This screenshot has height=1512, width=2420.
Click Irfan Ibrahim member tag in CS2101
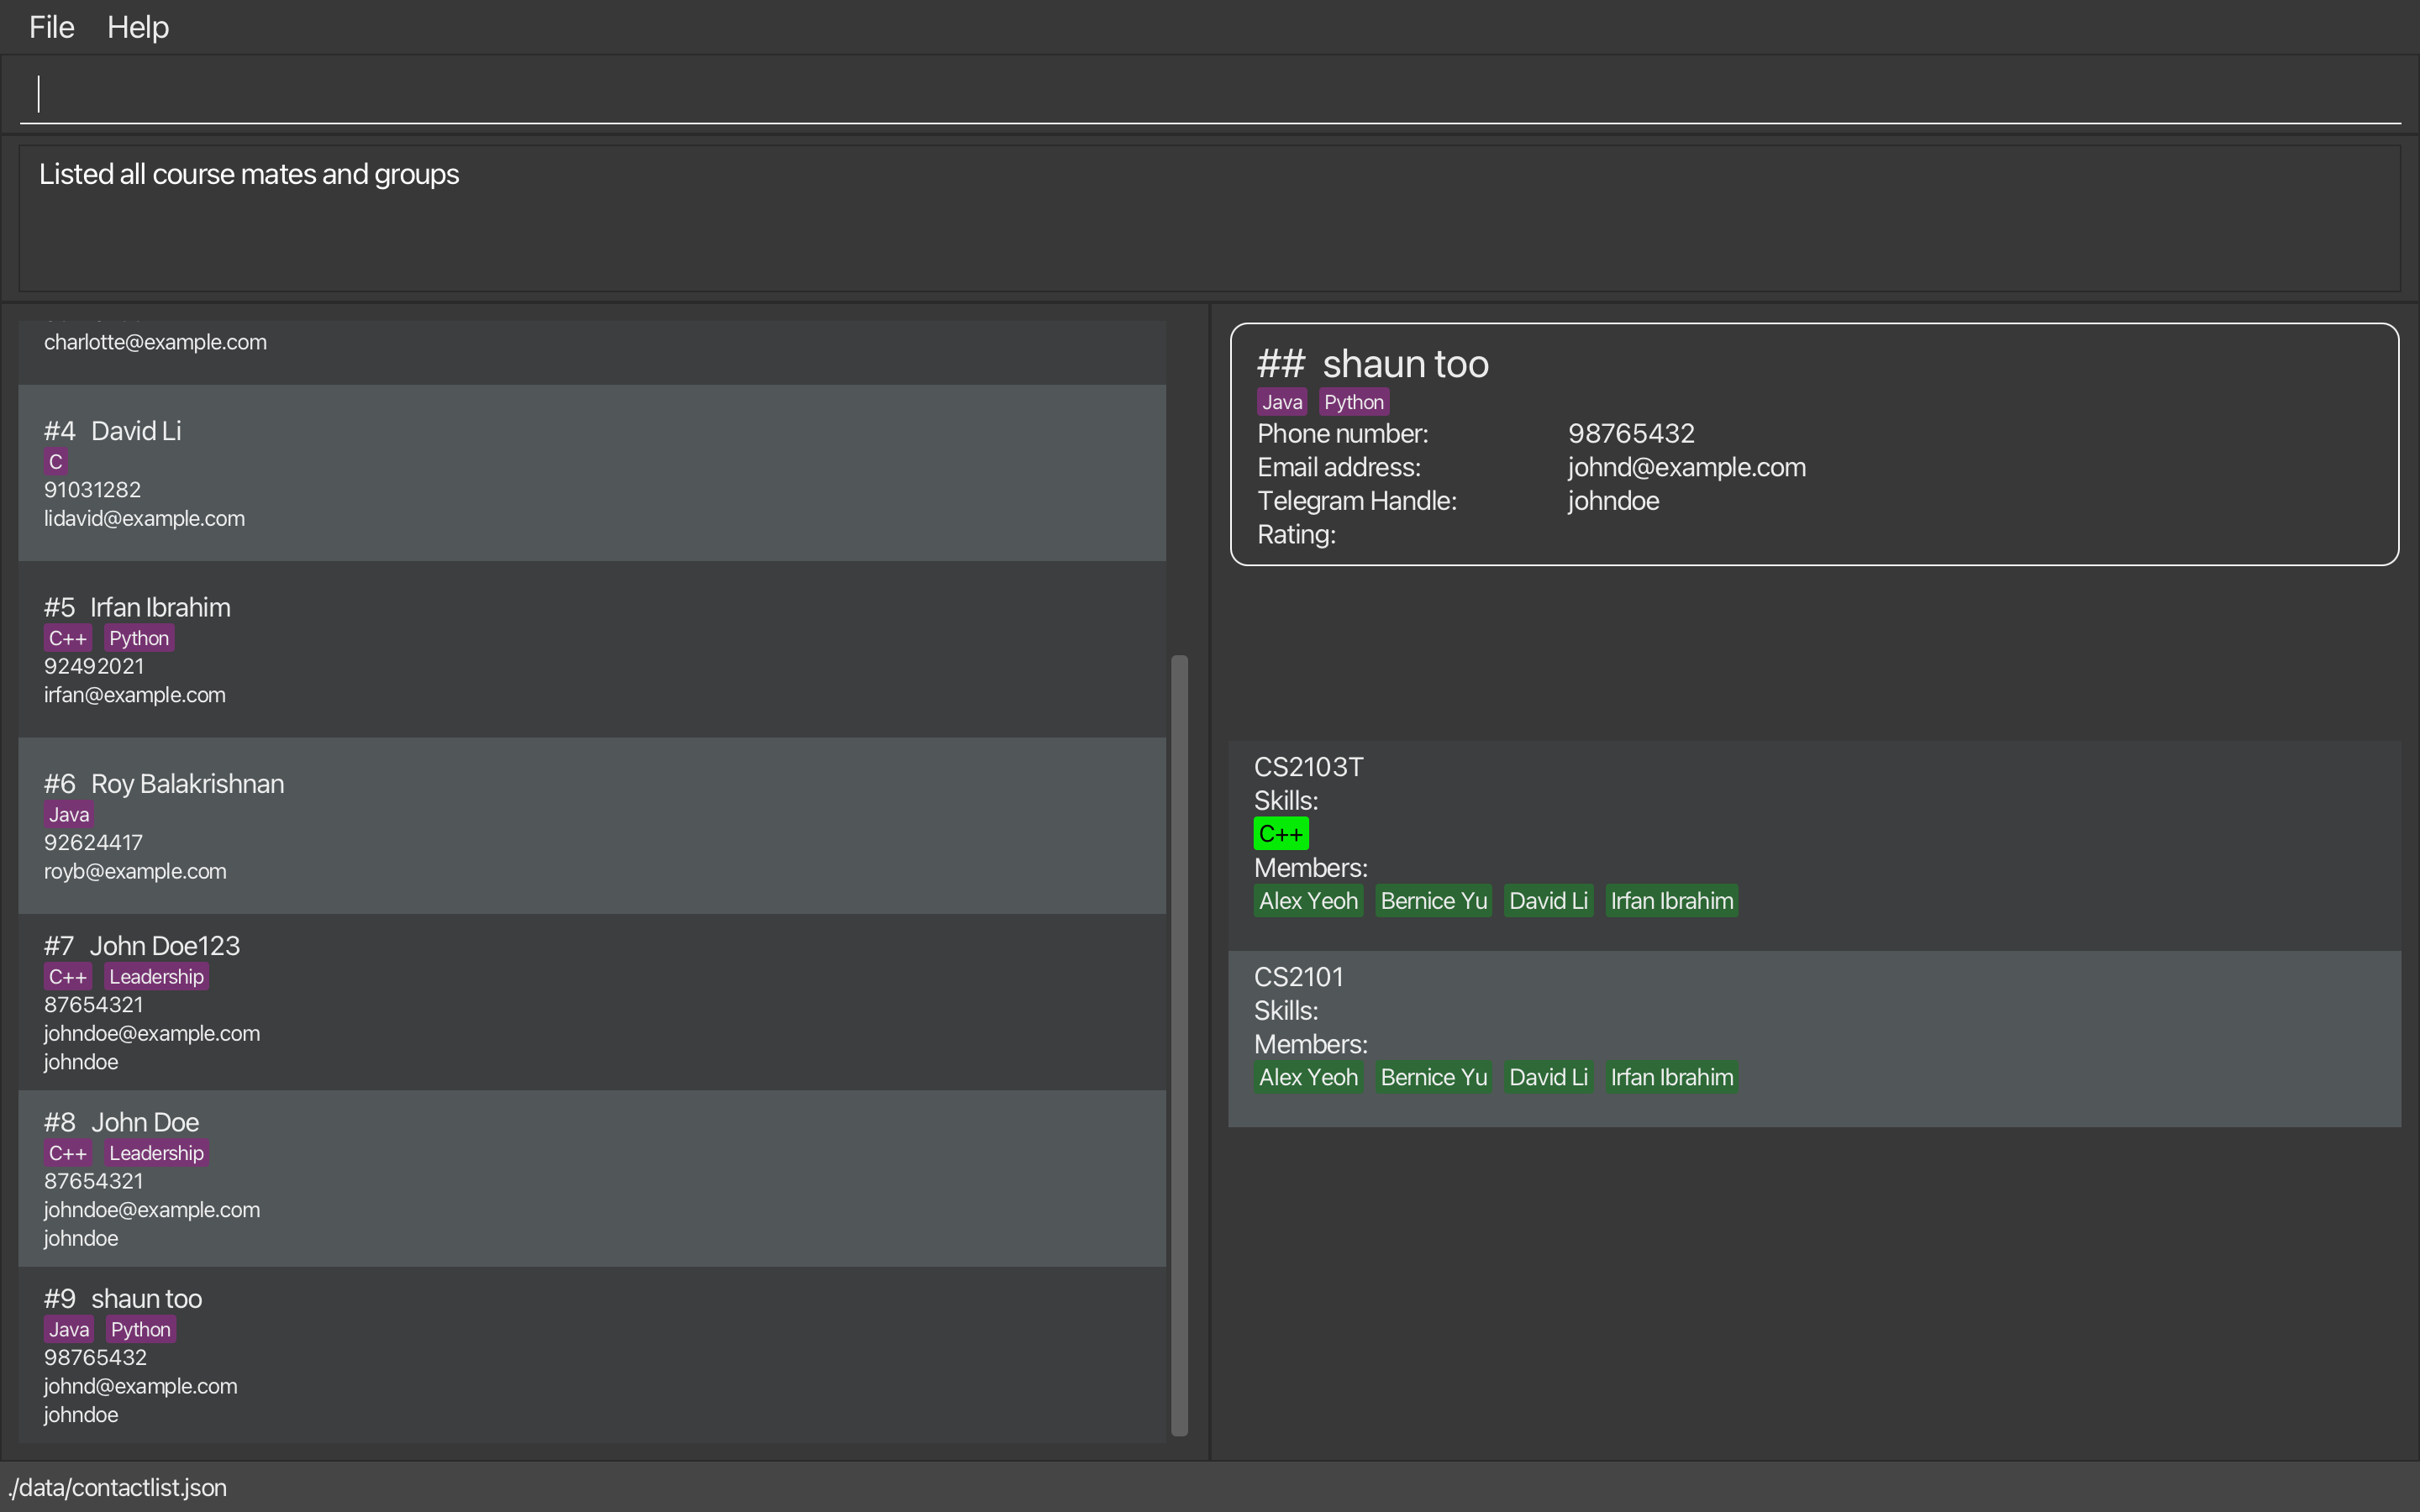click(1671, 1077)
